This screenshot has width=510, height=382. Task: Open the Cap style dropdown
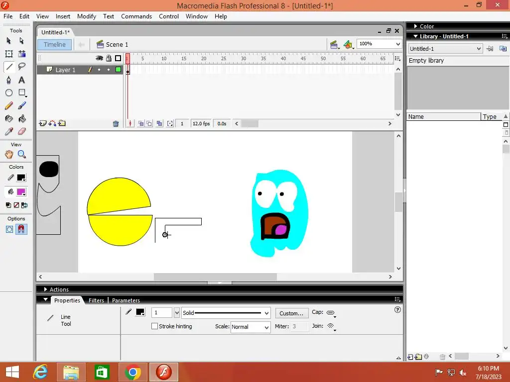(331, 313)
